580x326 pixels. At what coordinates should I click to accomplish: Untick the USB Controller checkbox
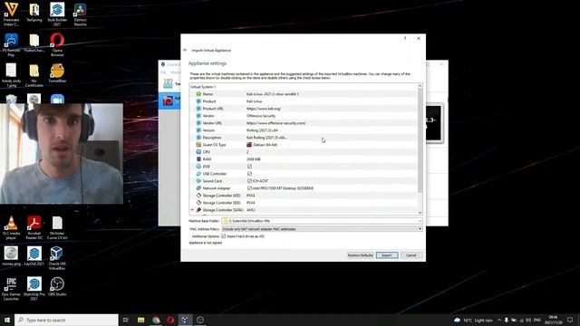[x=249, y=174]
